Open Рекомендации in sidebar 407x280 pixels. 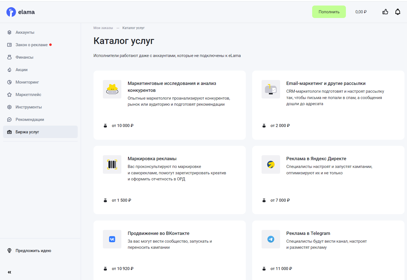point(40,120)
